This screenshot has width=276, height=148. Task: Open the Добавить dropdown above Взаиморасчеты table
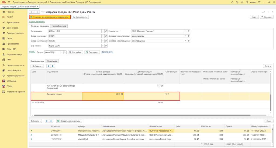point(37,66)
